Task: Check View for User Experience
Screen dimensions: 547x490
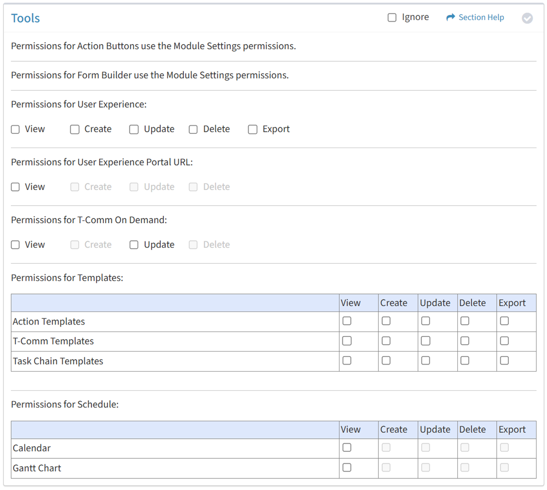Action: (x=16, y=129)
